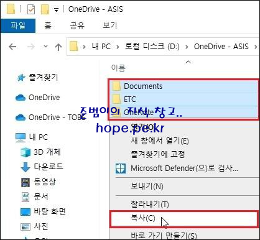Expand the chevron after 로컬 디스크 (D:)

[187, 47]
